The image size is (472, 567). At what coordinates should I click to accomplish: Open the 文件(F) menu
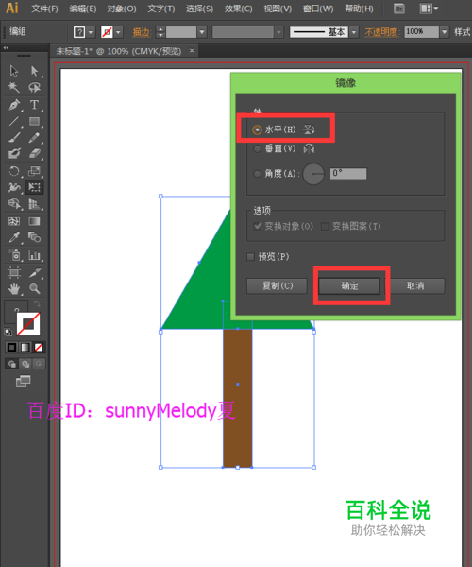(x=44, y=9)
